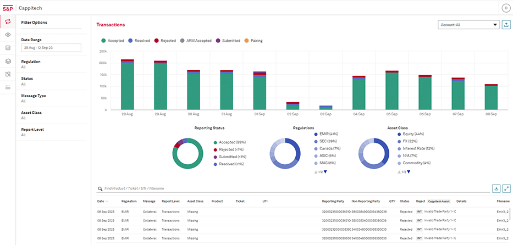This screenshot has width=513, height=245.
Task: Sort table by Regulation column
Action: [x=129, y=201]
